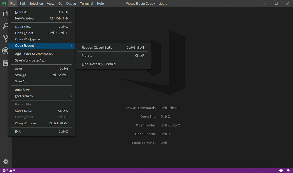Viewport: 293px width, 173px height.
Task: Toggle Auto Save in File menu
Action: [x=22, y=90]
